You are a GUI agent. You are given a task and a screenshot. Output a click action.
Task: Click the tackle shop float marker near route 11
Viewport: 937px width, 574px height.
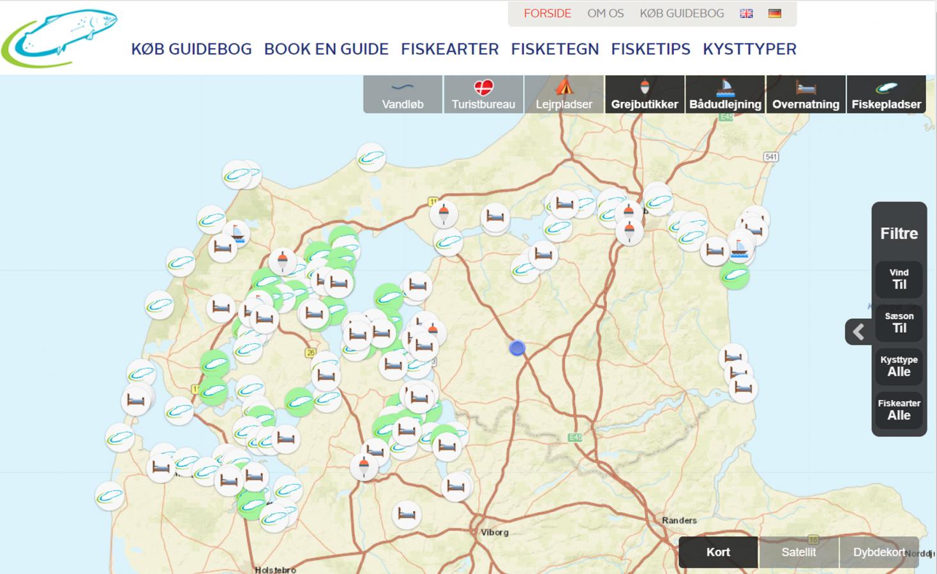[444, 214]
